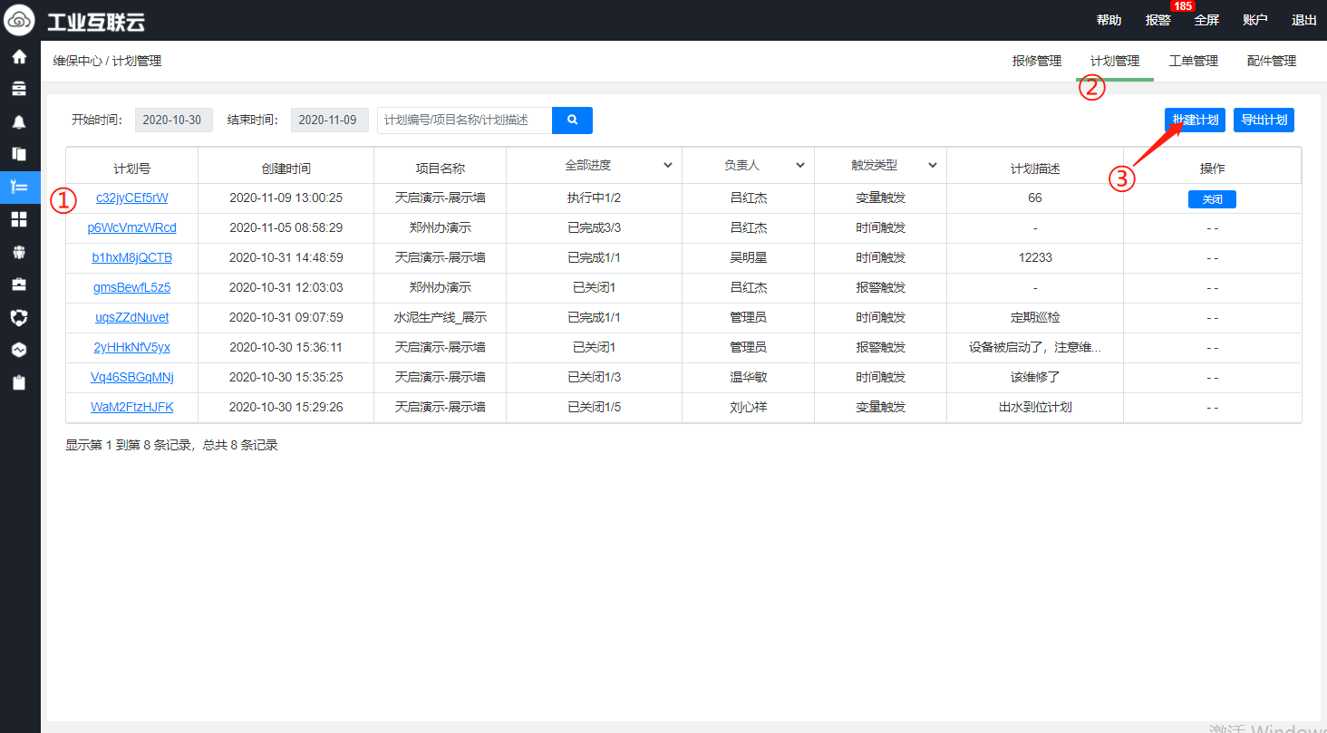Pick the 结束时间 date 2020-11-09
Screen dimensions: 1327x733
coord(329,121)
